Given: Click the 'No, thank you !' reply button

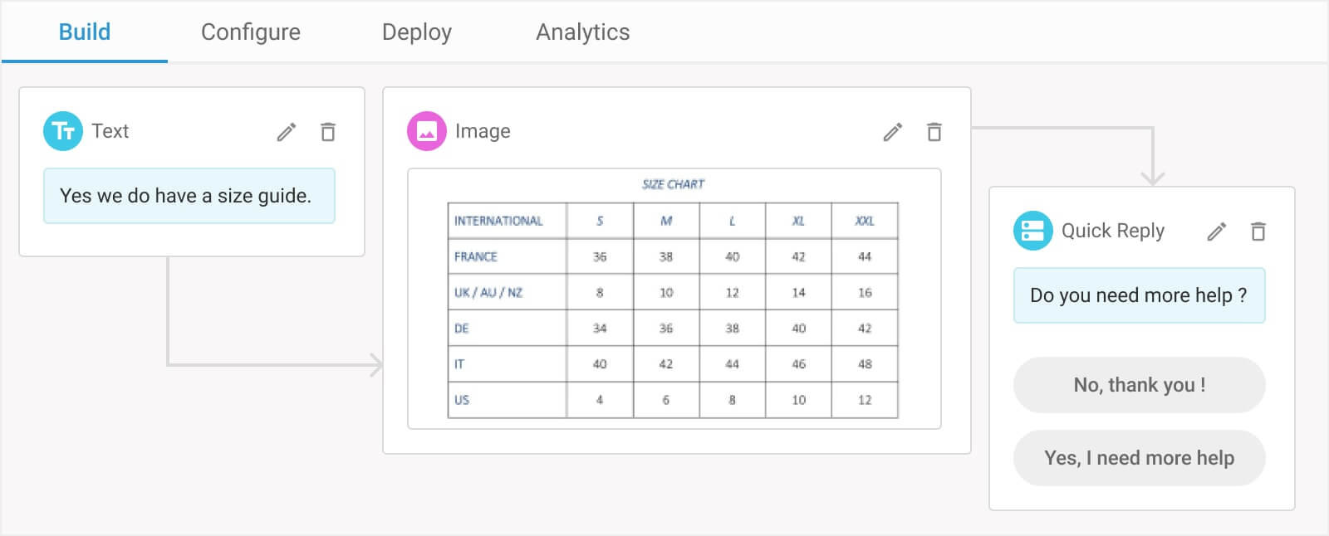Looking at the screenshot, I should (x=1140, y=385).
